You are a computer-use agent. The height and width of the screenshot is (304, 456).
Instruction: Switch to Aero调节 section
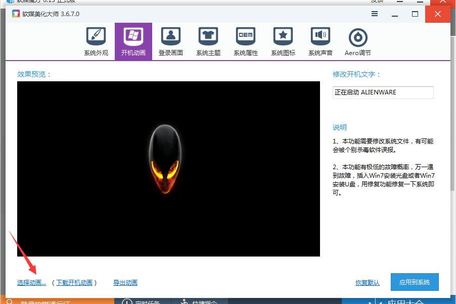click(x=358, y=41)
